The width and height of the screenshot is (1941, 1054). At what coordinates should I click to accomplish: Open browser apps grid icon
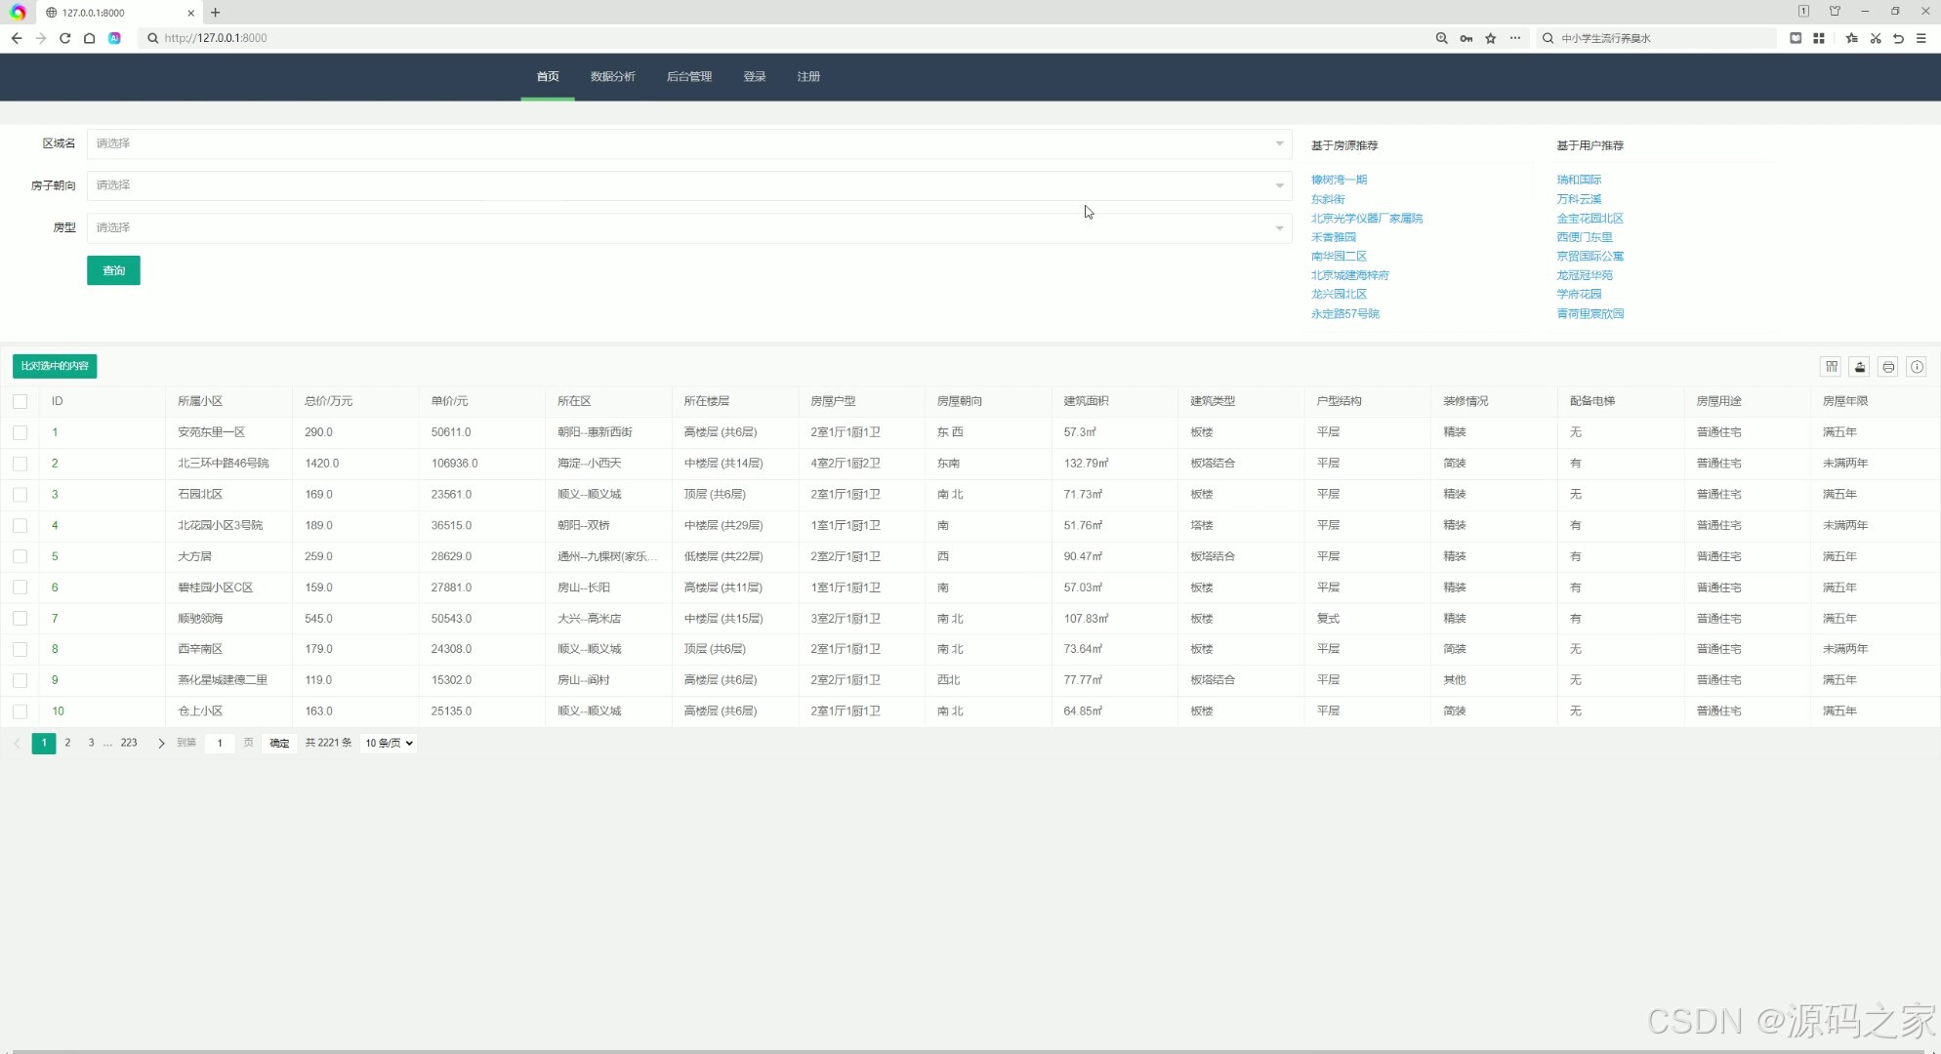1819,38
